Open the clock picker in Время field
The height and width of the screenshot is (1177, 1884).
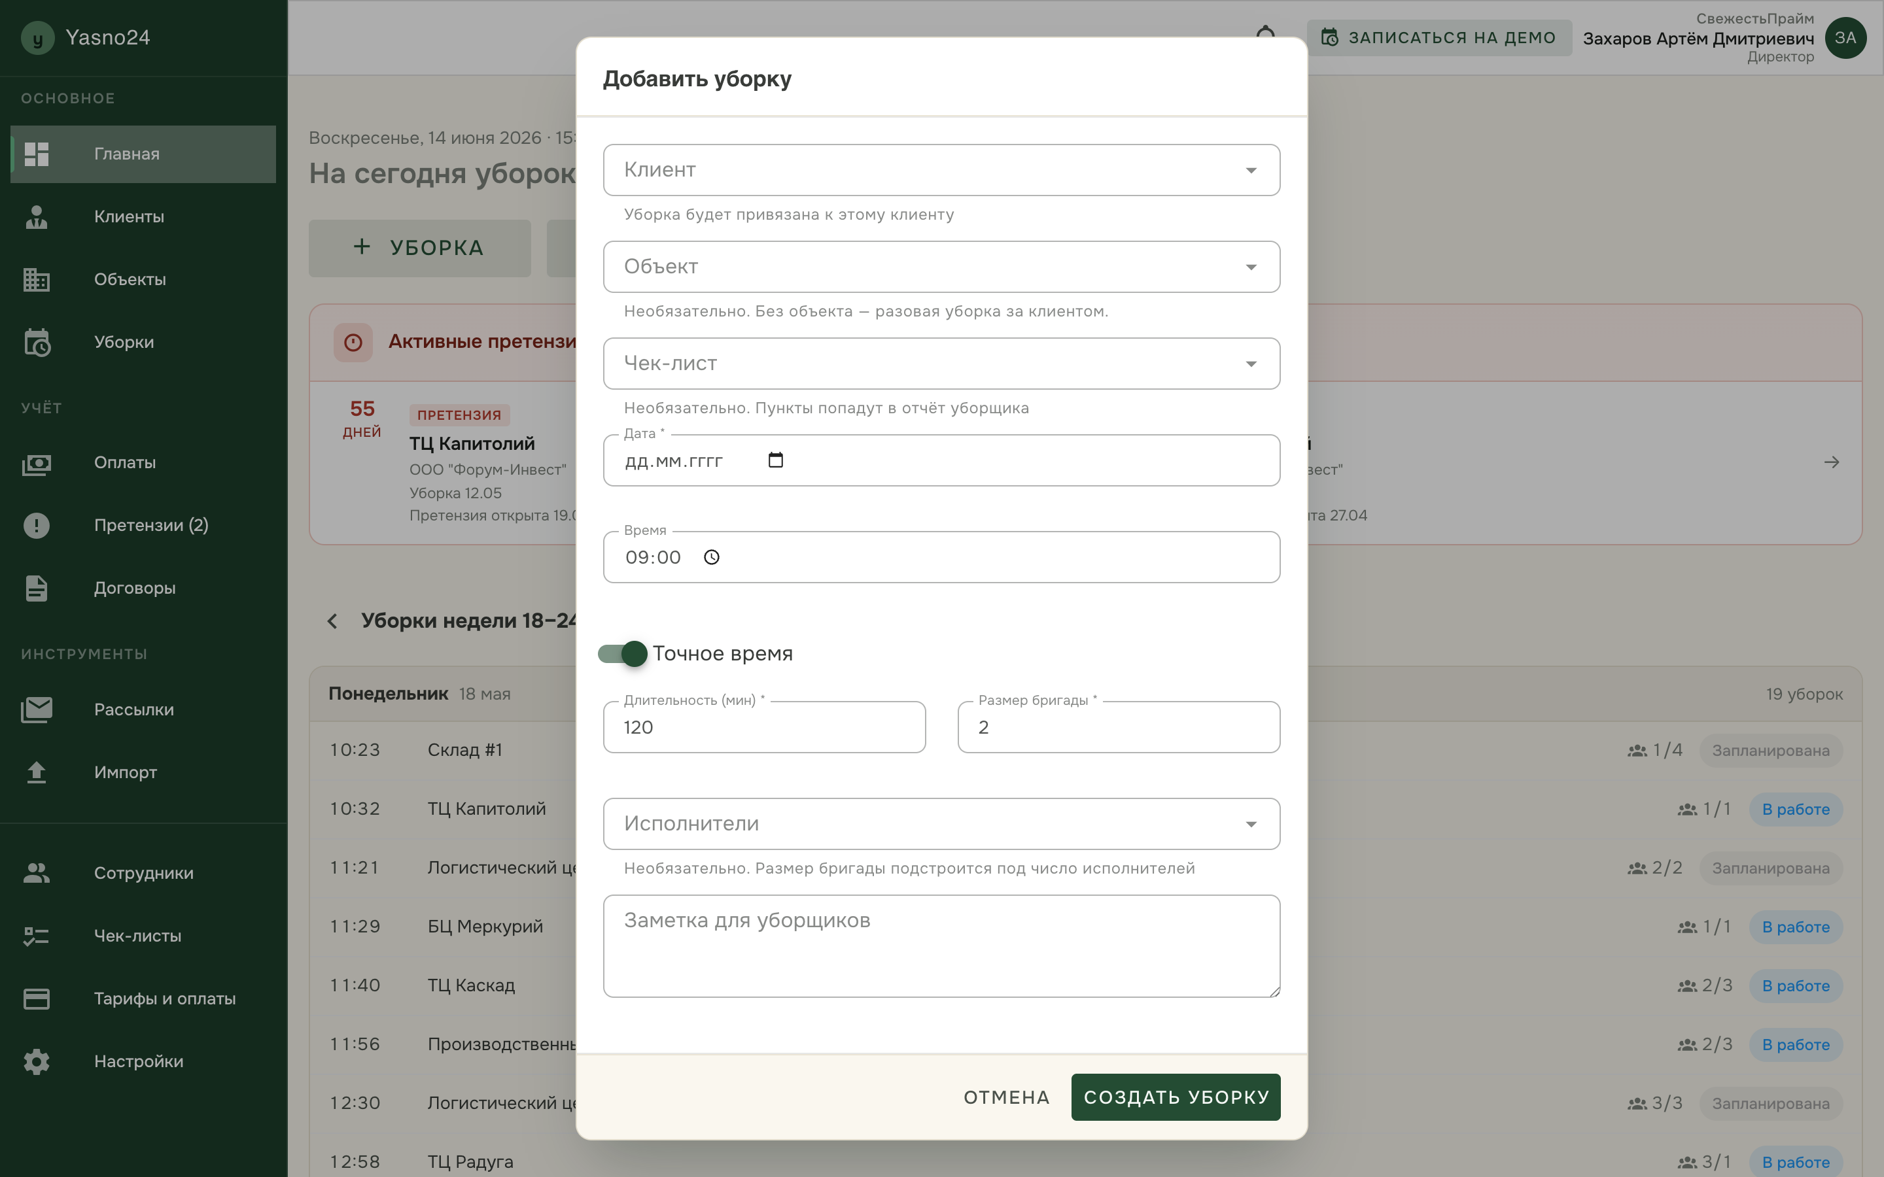[x=712, y=557]
